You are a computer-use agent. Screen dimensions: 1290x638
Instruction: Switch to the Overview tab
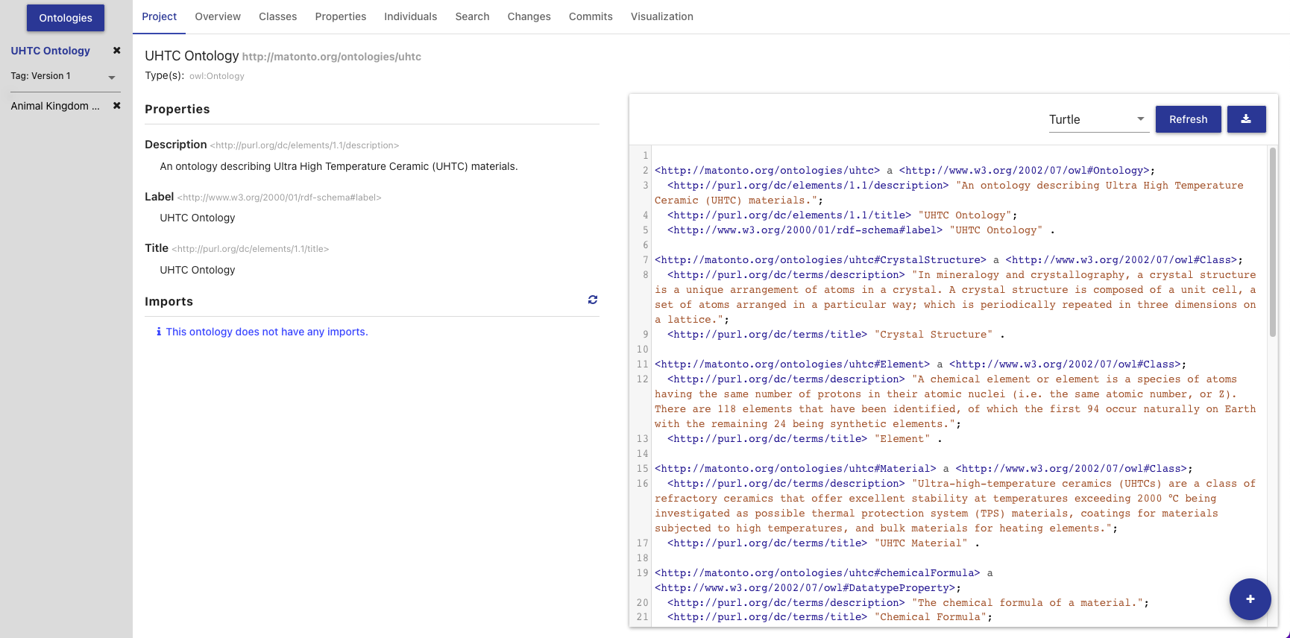[x=218, y=16]
